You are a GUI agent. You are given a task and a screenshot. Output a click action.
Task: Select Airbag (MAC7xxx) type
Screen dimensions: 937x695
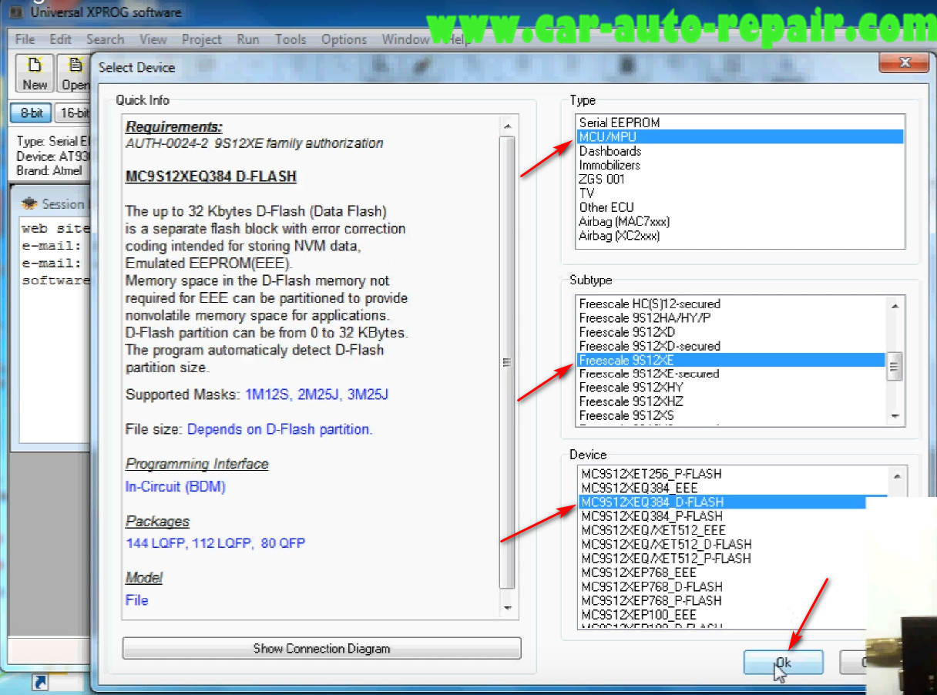739,221
